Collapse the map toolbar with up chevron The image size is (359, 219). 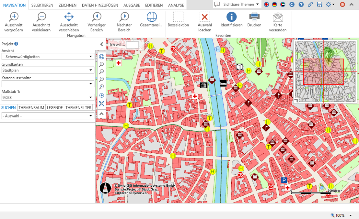click(101, 114)
